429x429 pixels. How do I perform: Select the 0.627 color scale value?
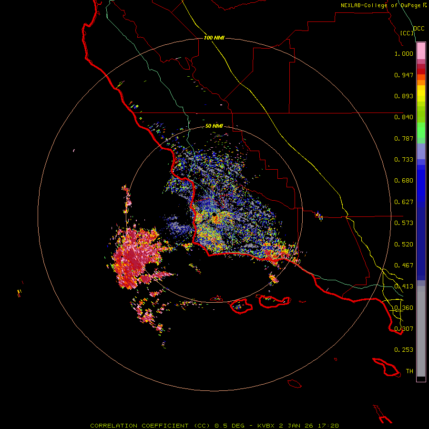404,202
